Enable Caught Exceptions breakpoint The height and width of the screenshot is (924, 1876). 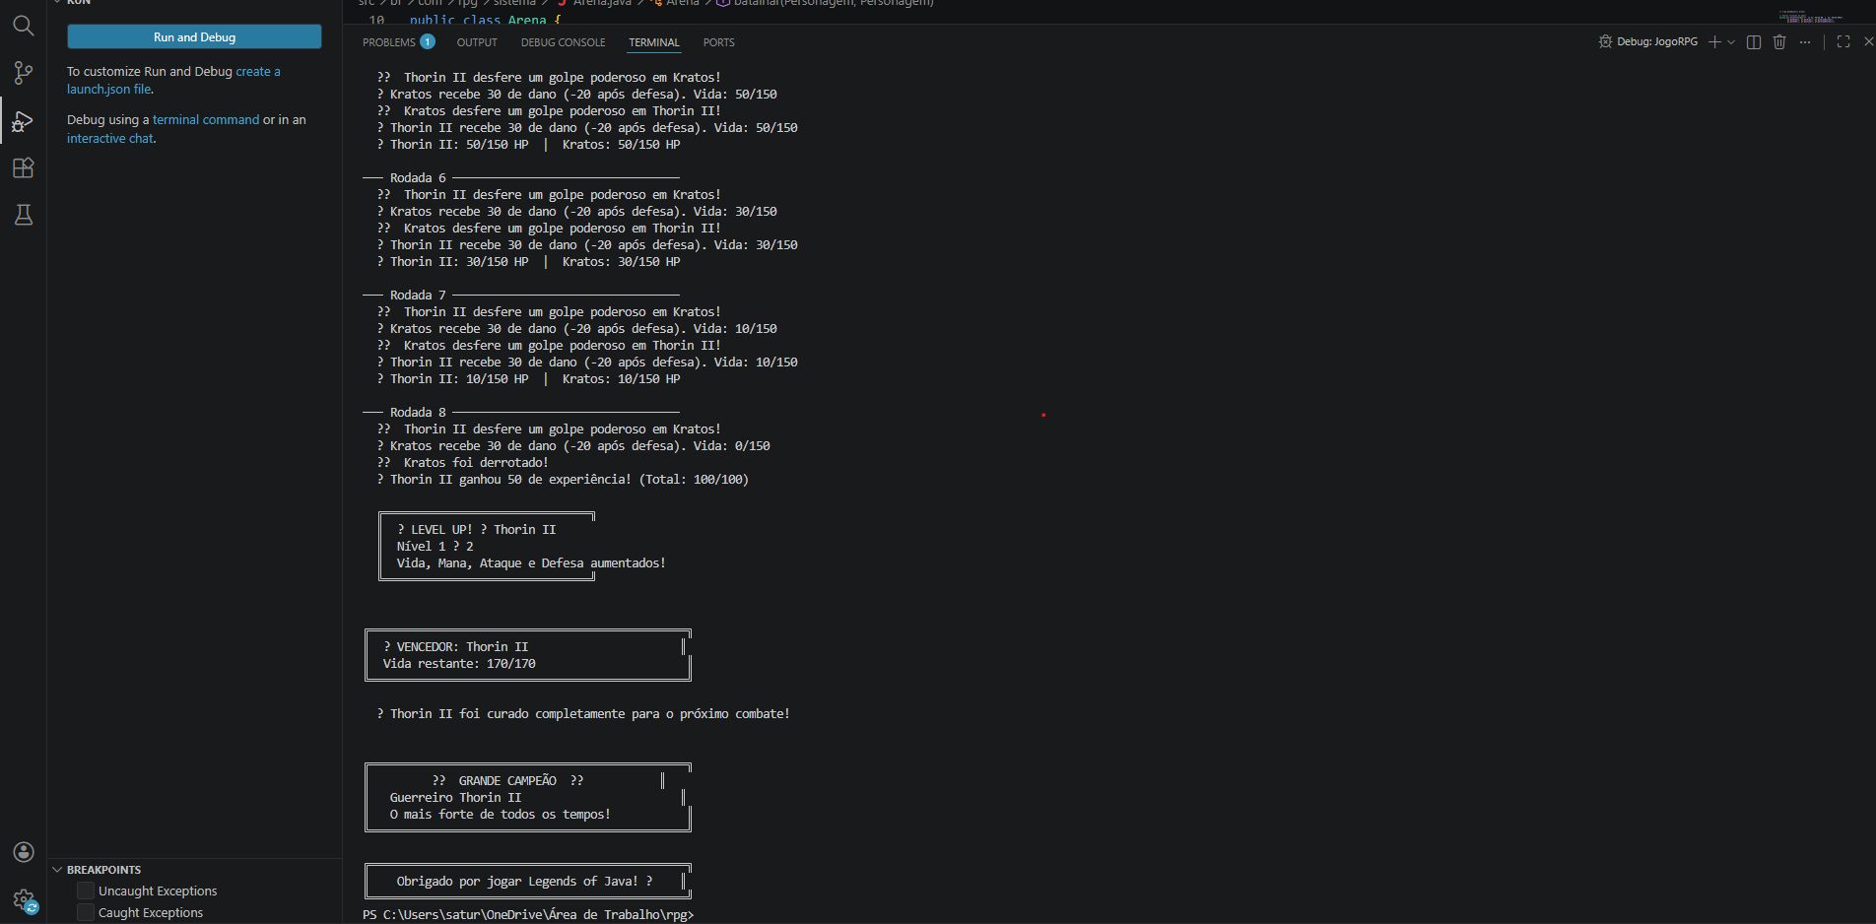pyautogui.click(x=86, y=912)
